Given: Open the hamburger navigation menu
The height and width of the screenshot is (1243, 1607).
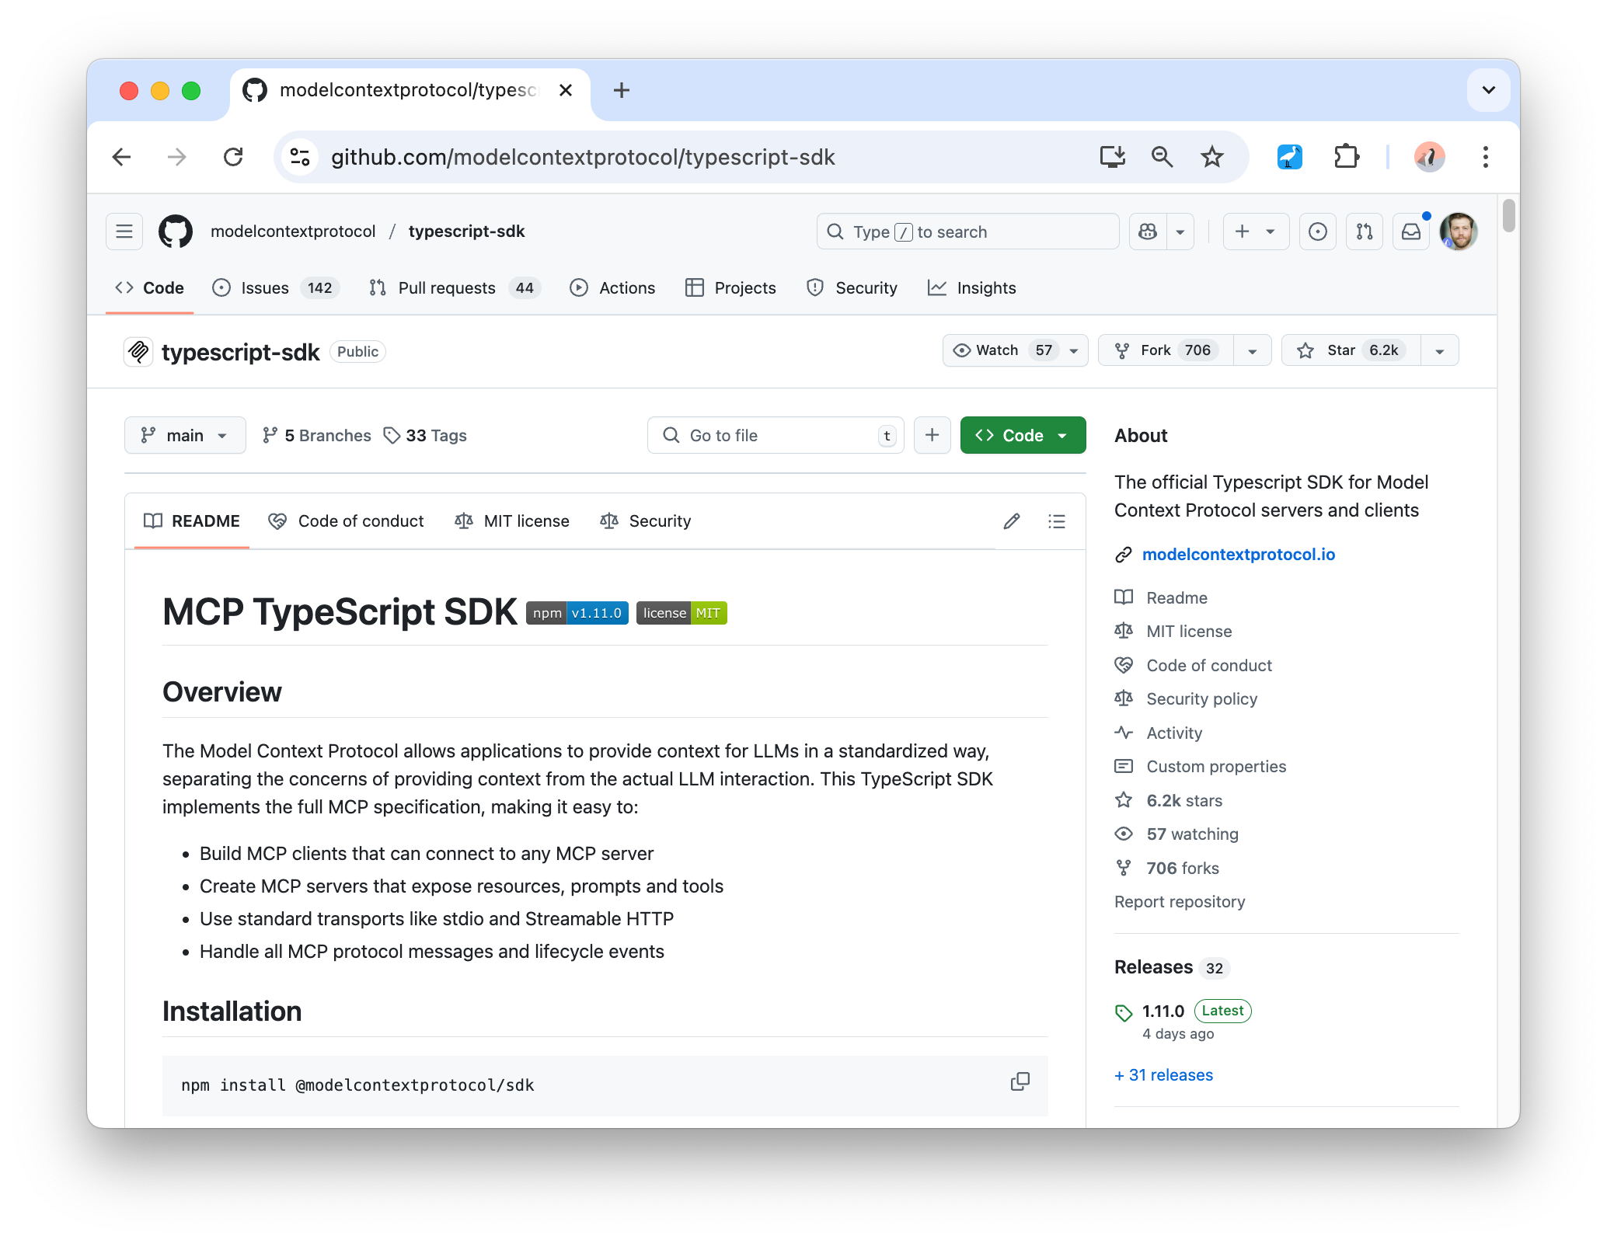Looking at the screenshot, I should click(x=124, y=232).
